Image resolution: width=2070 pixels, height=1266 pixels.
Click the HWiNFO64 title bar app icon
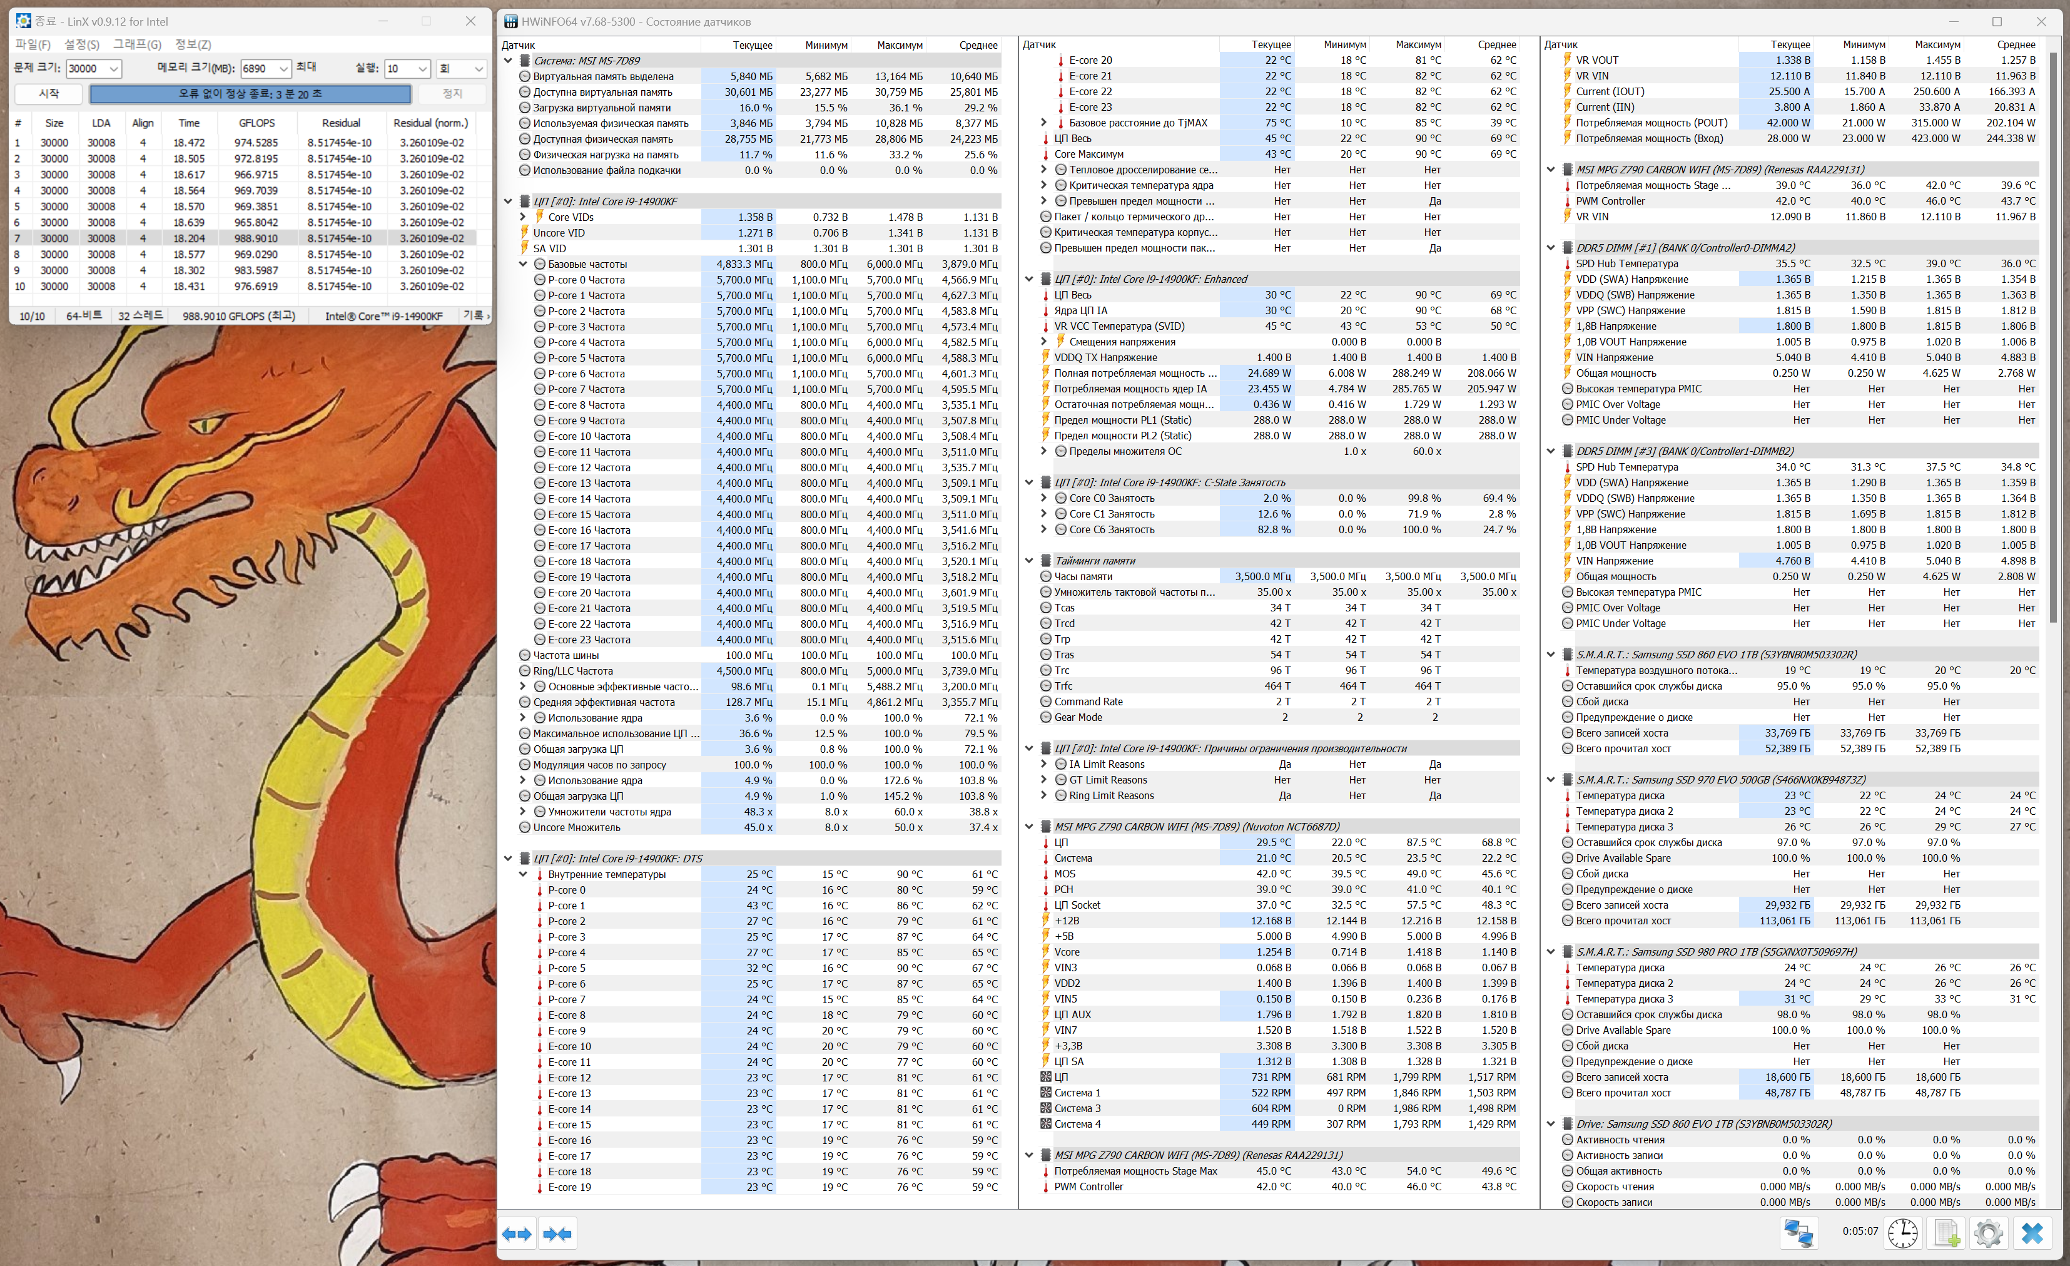click(511, 21)
